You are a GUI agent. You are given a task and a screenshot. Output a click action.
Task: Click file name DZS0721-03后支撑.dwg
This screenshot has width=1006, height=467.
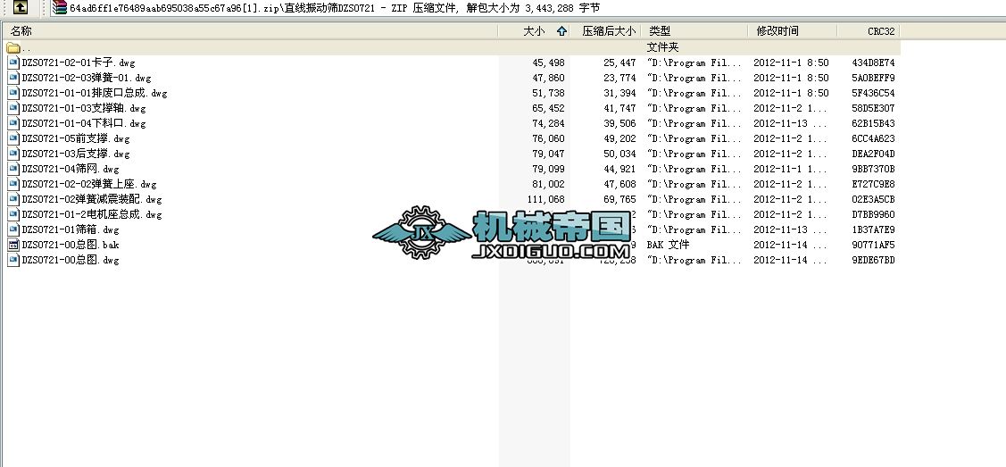[x=76, y=154]
